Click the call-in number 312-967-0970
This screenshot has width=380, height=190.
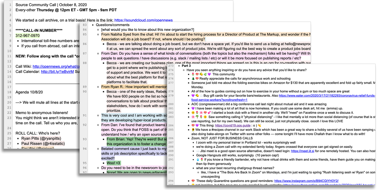tap(28, 35)
